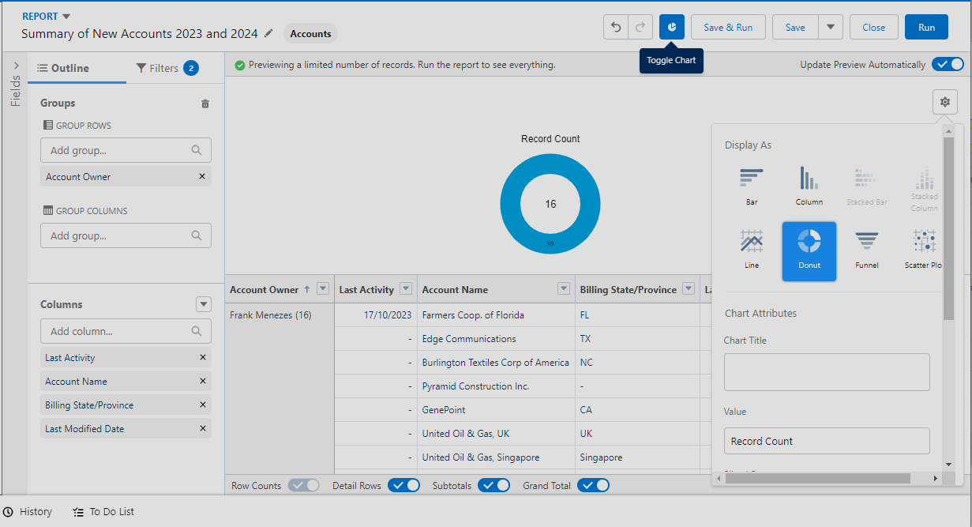Open Billing State/Province column header dropdown

[689, 289]
